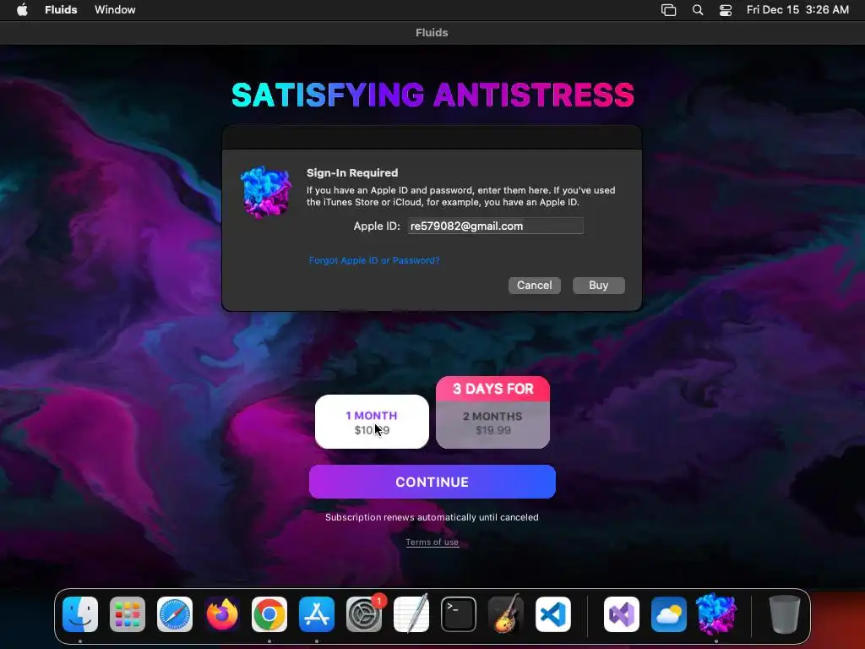The height and width of the screenshot is (649, 865).
Task: Open Control Center icon
Action: point(726,9)
